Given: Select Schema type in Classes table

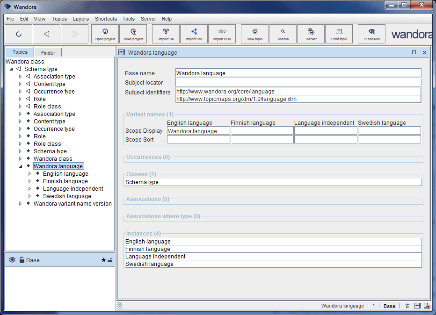Looking at the screenshot, I should point(142,182).
